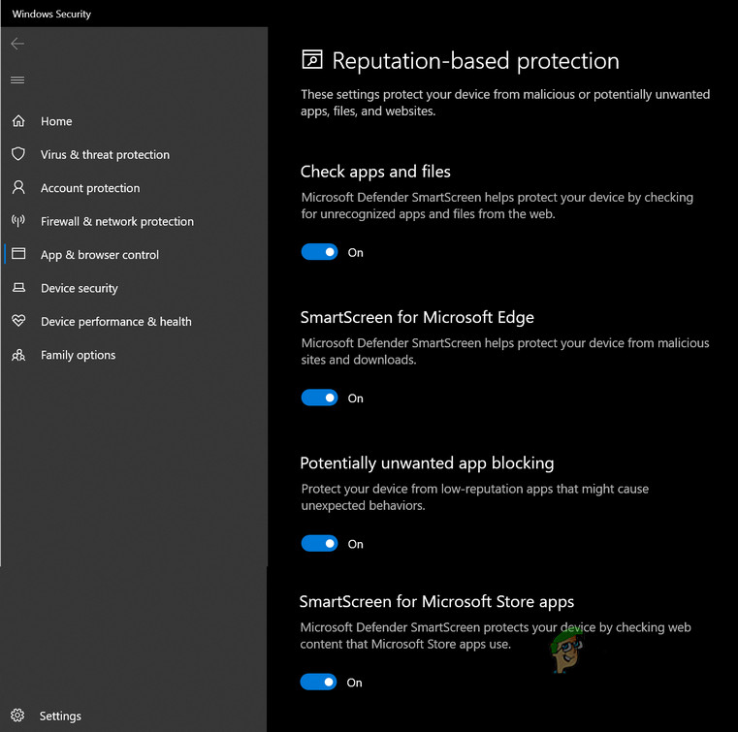Click the App & browser control window icon

[x=18, y=254]
